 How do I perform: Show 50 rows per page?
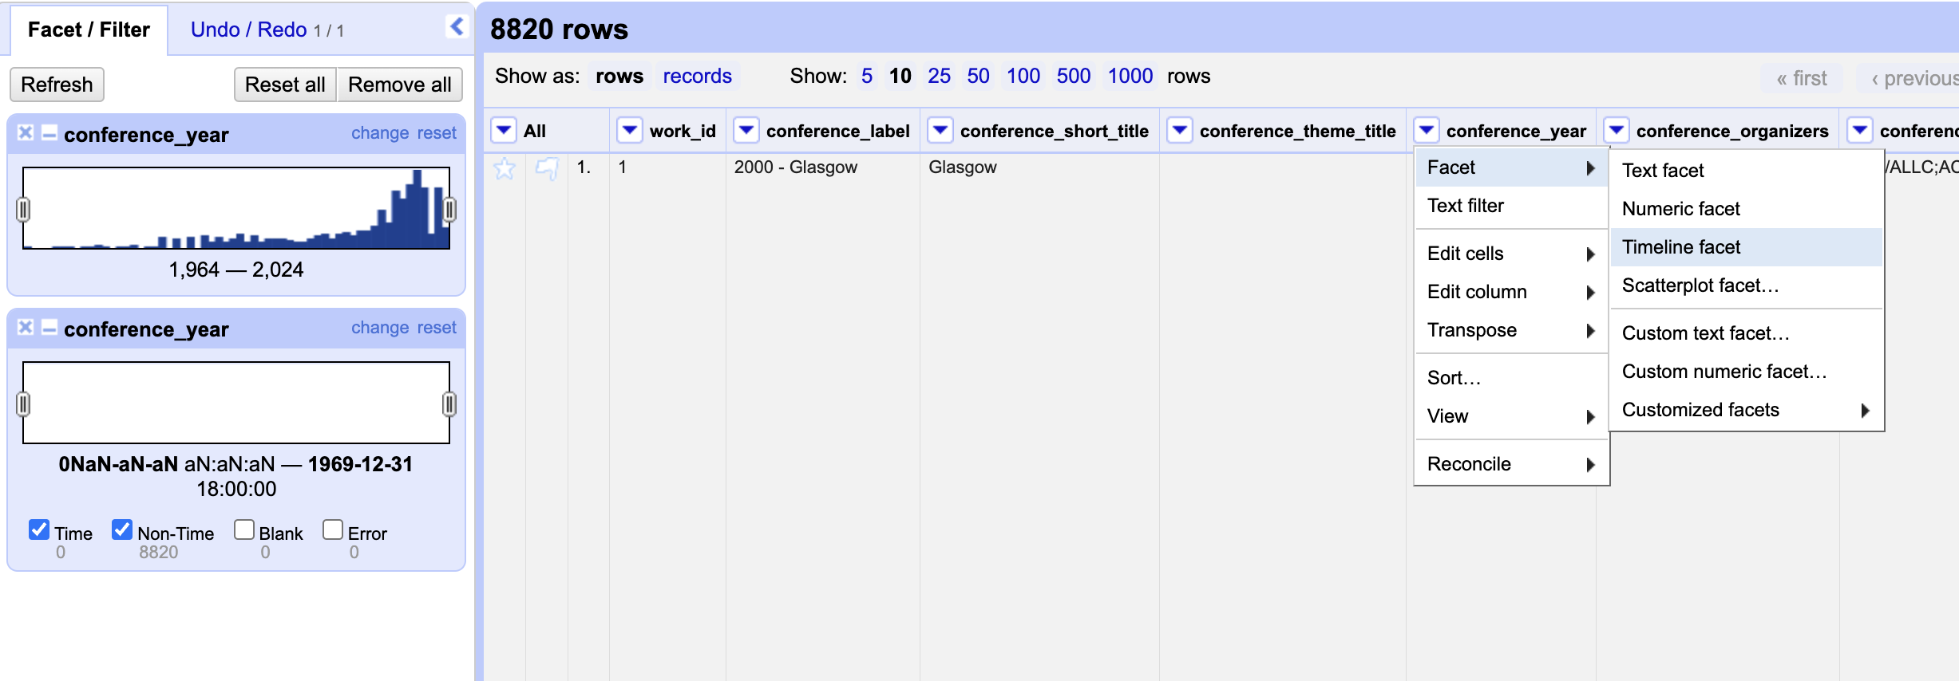click(978, 76)
